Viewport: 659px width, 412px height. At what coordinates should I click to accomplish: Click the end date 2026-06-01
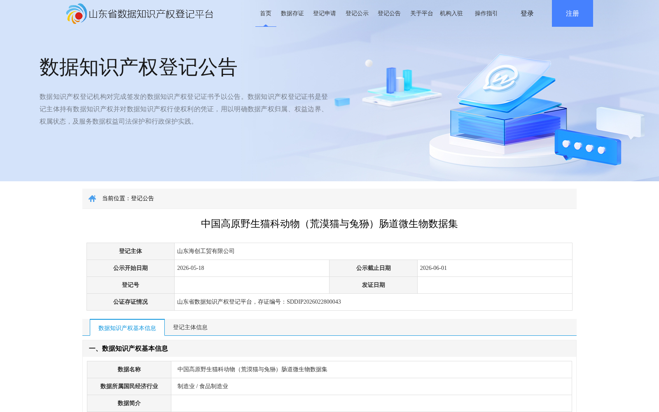click(x=433, y=268)
